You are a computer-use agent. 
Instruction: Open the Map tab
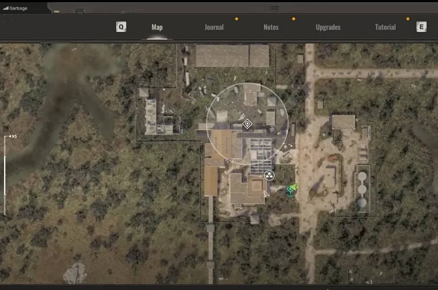[x=157, y=27]
